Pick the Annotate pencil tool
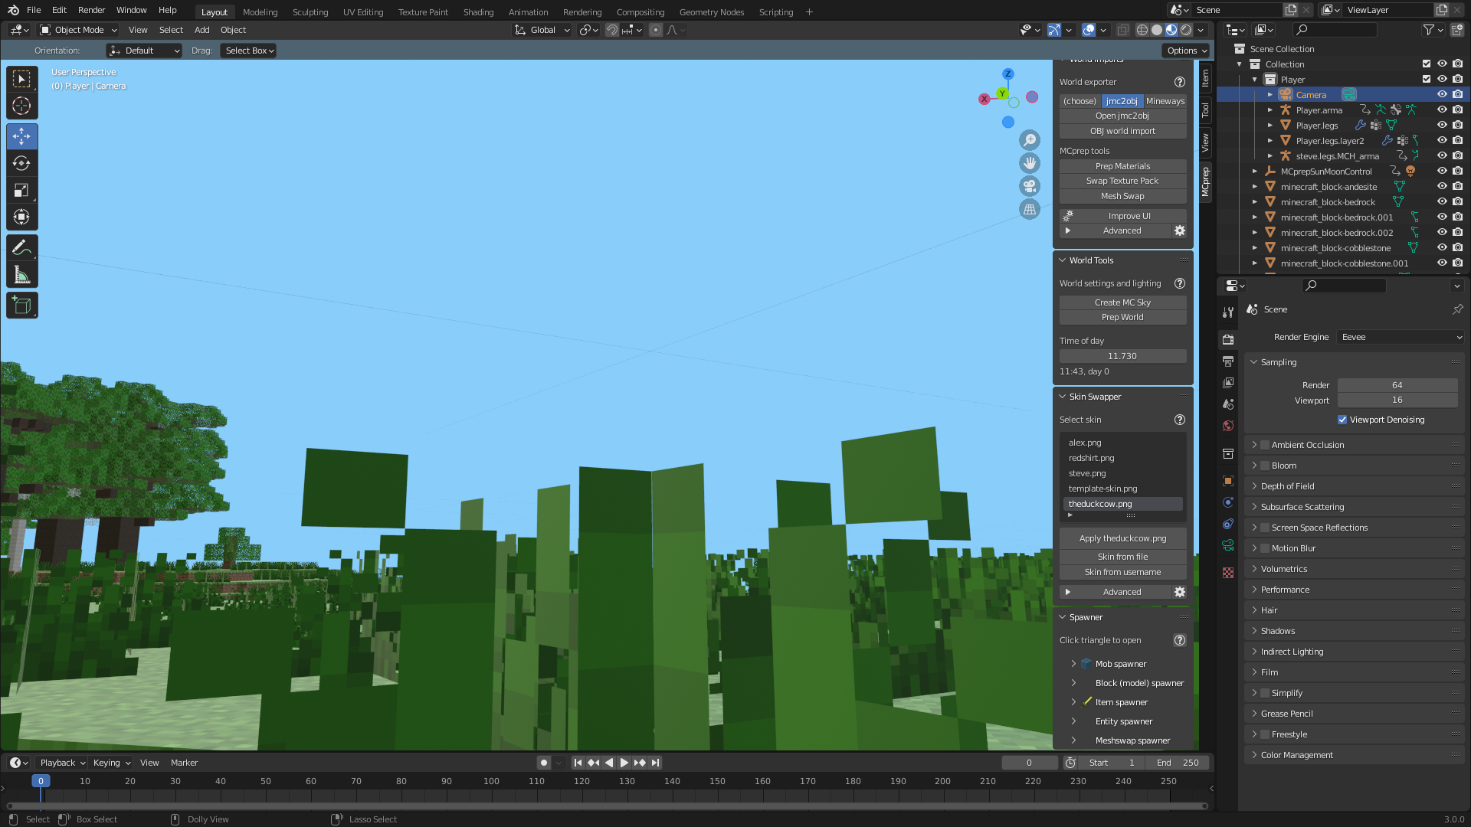 point(21,247)
